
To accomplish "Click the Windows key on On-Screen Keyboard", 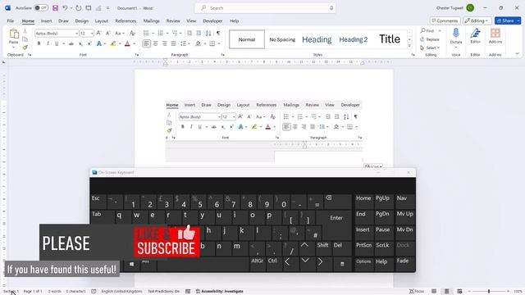I will point(131,264).
